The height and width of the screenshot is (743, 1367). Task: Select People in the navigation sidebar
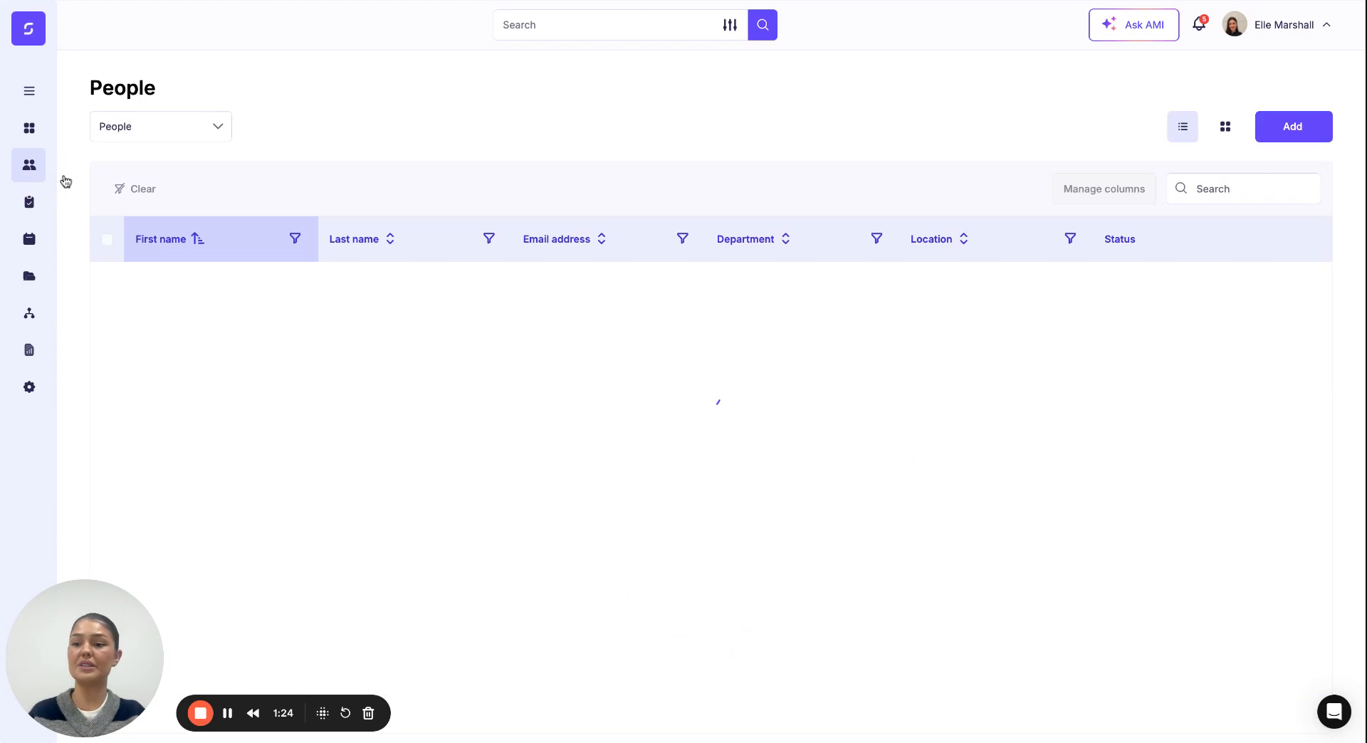click(28, 165)
